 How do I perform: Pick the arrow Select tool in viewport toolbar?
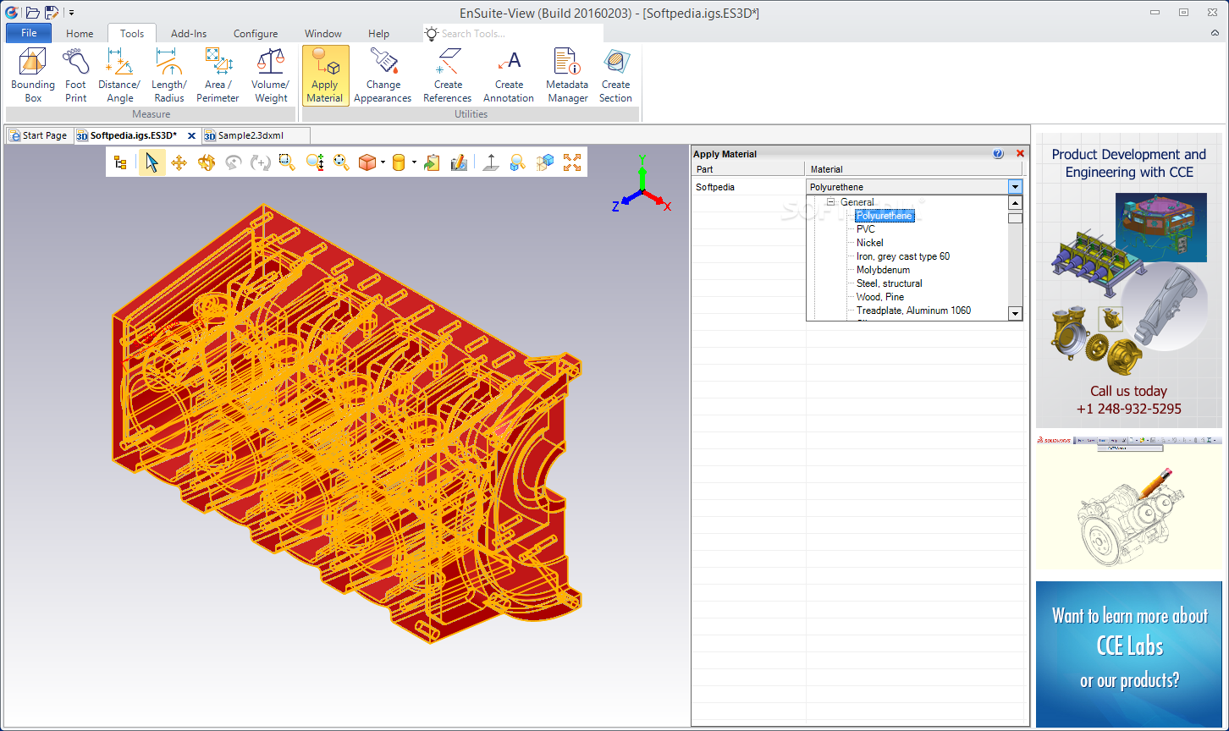[x=152, y=162]
